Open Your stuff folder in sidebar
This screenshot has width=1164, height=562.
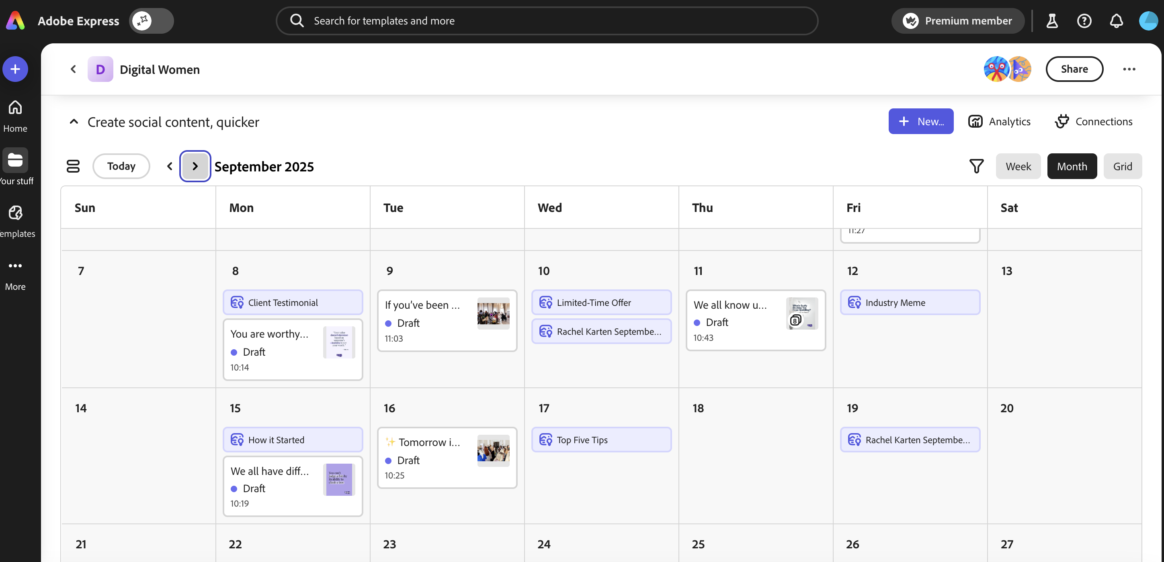pyautogui.click(x=15, y=160)
